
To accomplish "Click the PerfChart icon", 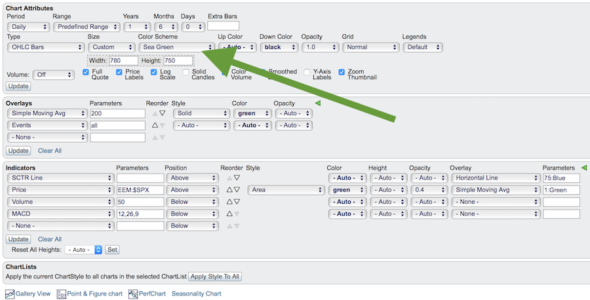I will pos(133,294).
